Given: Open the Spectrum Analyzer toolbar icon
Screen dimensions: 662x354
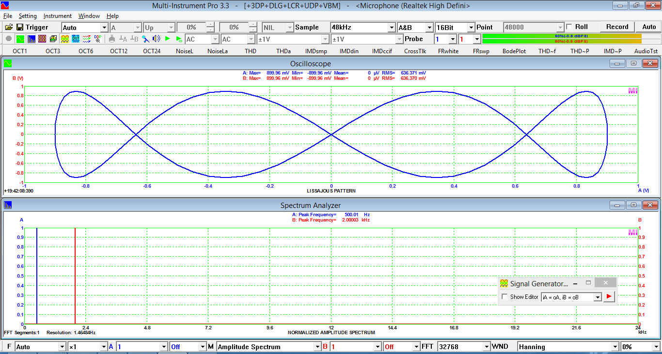Looking at the screenshot, I should tap(31, 39).
